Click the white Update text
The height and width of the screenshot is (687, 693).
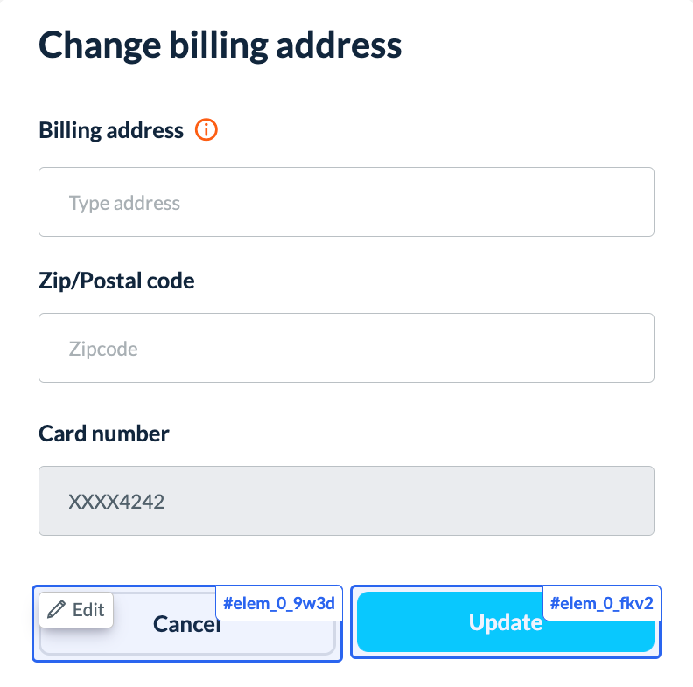(x=505, y=622)
